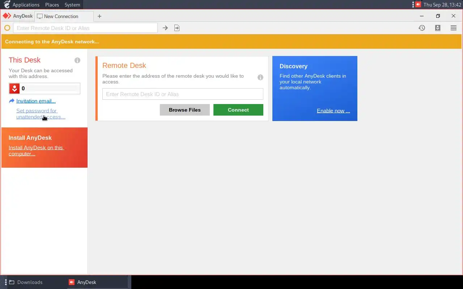Click the Discovery heading text
463x289 pixels.
point(293,66)
